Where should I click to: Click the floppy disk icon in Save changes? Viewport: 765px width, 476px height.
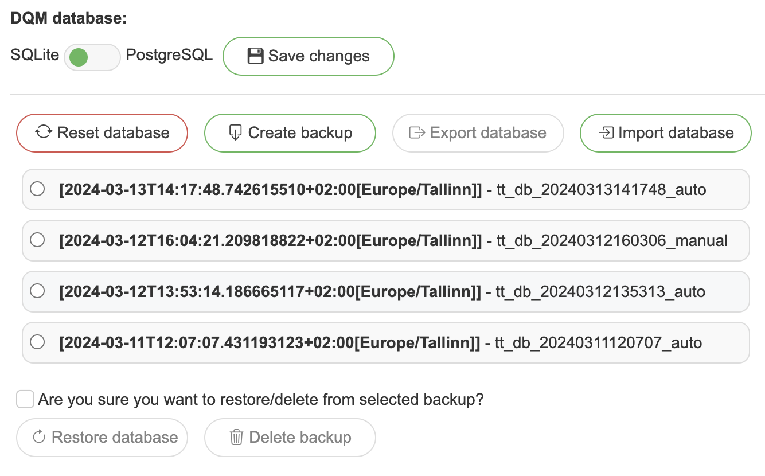pyautogui.click(x=255, y=56)
